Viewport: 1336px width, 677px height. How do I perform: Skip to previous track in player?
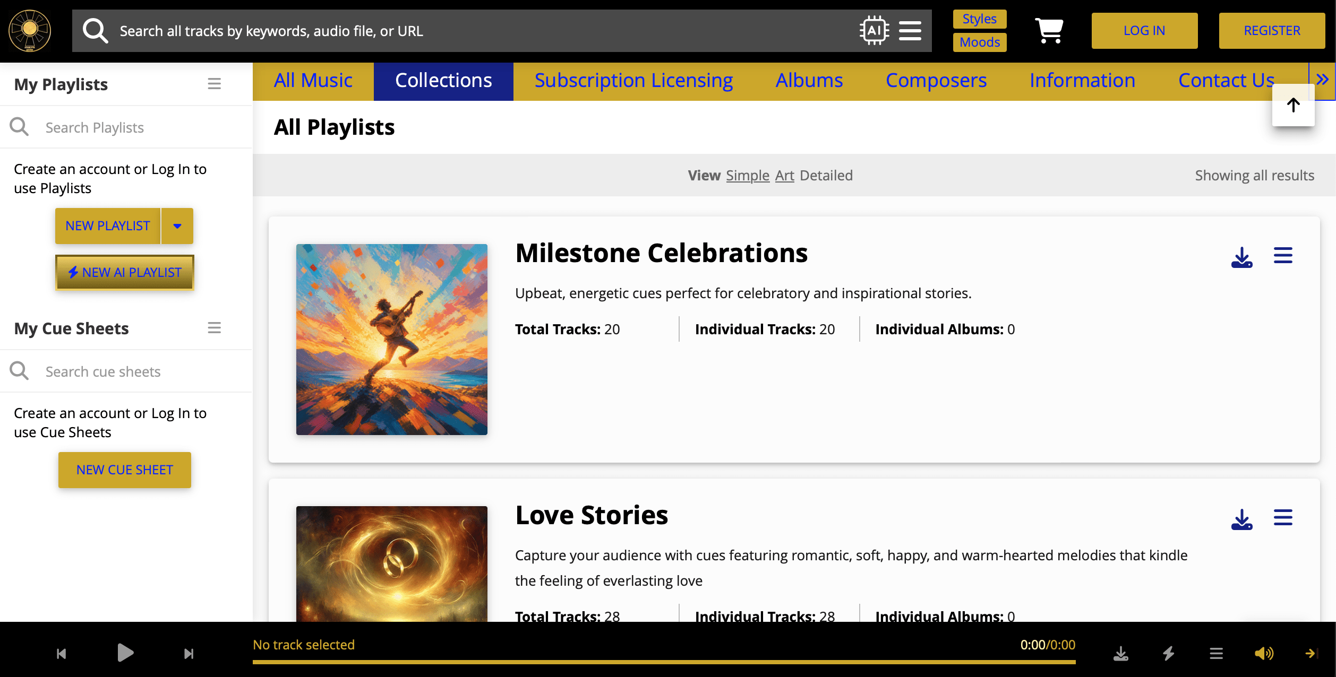62,654
